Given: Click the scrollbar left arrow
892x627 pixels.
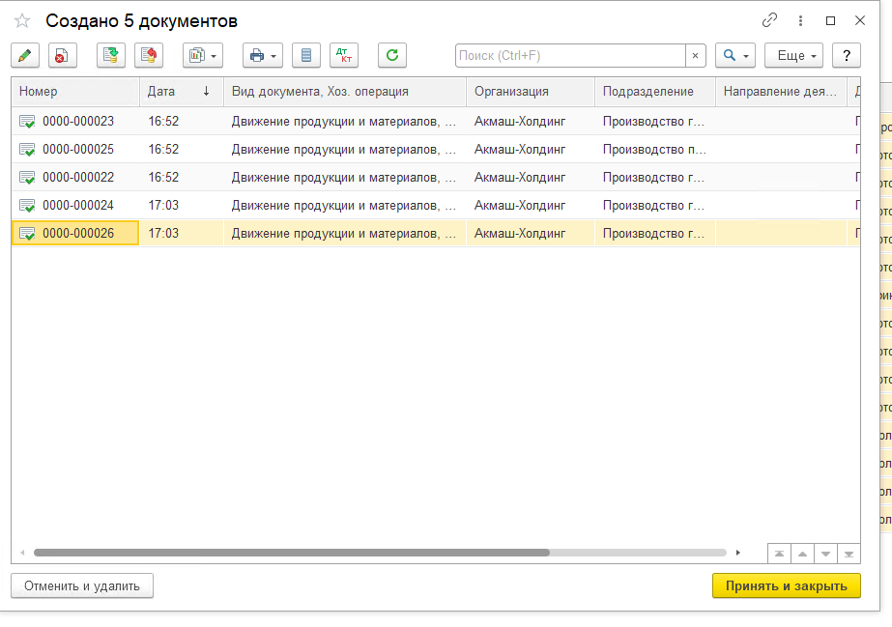Looking at the screenshot, I should point(22,553).
